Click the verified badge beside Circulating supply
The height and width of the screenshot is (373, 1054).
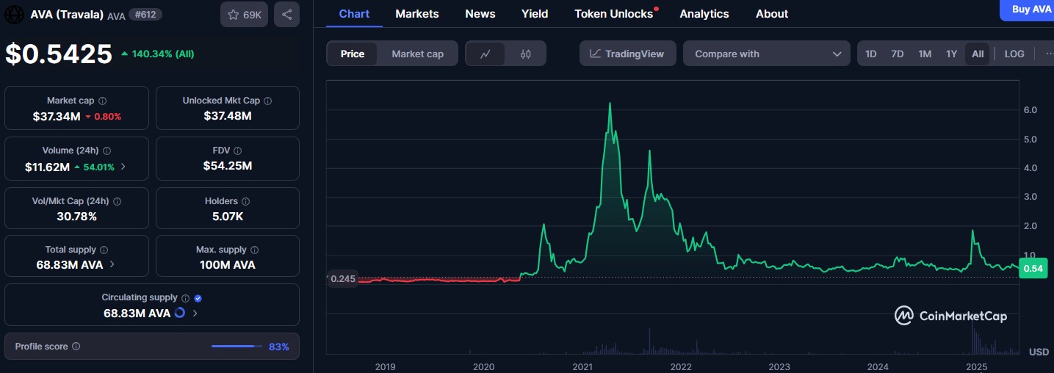click(198, 298)
